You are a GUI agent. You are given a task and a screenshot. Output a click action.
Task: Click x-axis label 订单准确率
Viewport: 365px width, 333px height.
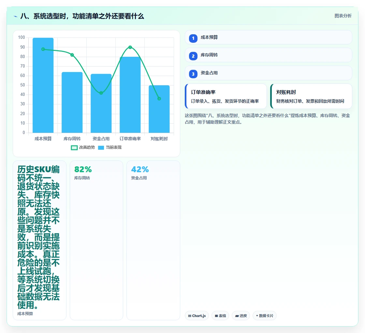(x=130, y=139)
